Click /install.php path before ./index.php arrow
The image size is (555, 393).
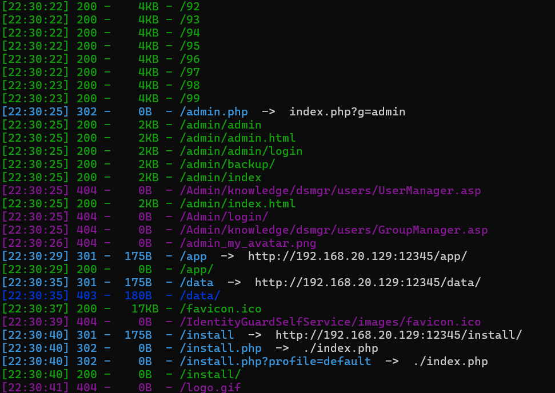(221, 348)
